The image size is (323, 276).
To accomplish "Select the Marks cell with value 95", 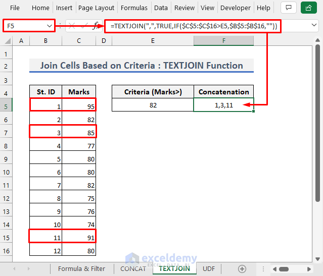I will 79,105.
